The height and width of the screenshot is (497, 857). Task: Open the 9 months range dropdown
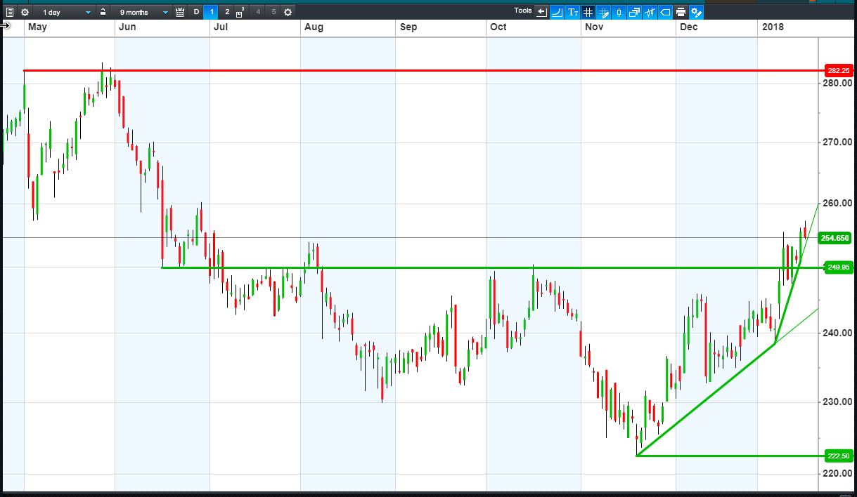click(x=143, y=12)
